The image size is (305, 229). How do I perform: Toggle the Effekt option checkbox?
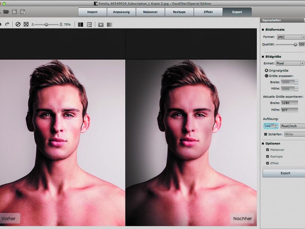click(267, 163)
